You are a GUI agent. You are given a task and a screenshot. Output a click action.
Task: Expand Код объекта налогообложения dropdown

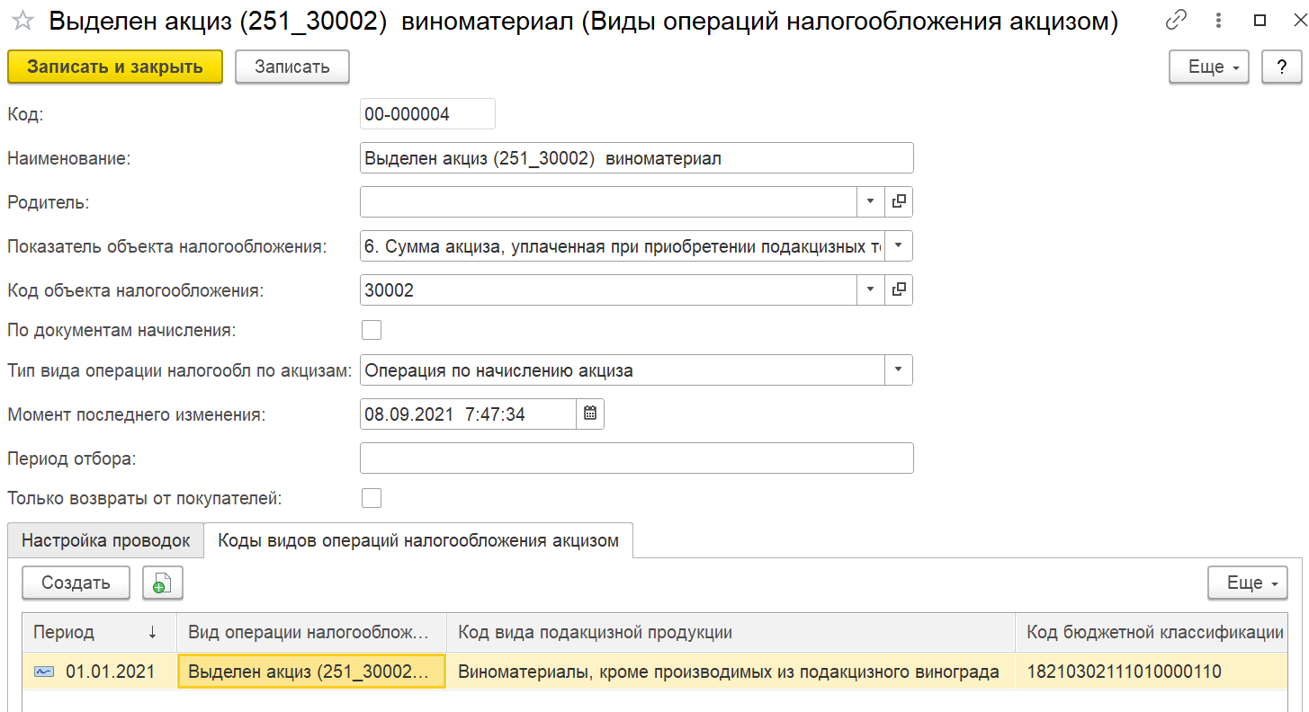(x=870, y=289)
